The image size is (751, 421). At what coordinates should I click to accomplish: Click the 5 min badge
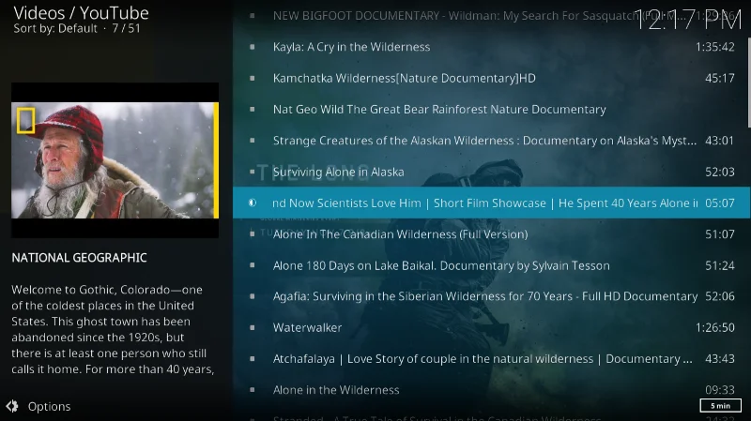720,406
